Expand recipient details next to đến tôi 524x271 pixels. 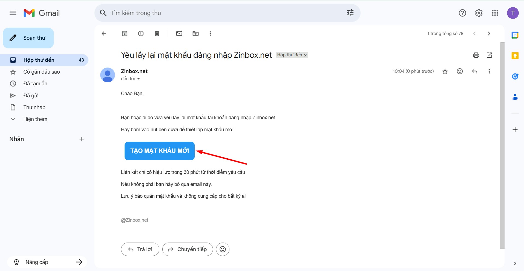coord(139,79)
